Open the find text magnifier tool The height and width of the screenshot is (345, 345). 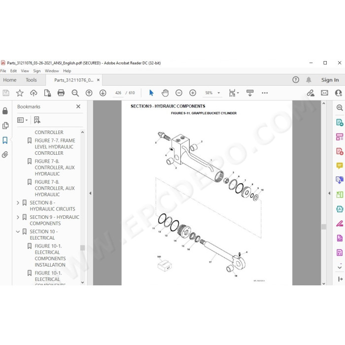[x=75, y=93]
